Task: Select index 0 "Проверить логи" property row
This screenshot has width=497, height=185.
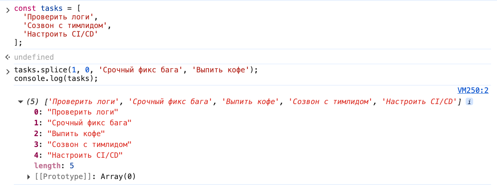Action: [76, 112]
